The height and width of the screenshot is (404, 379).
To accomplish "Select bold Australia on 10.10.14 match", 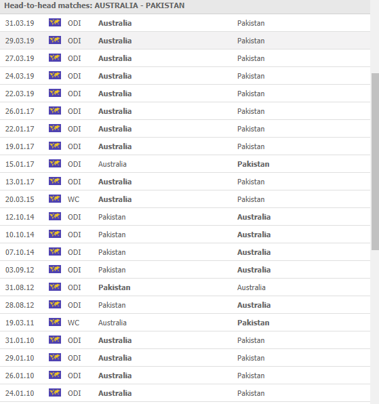I will 254,235.
